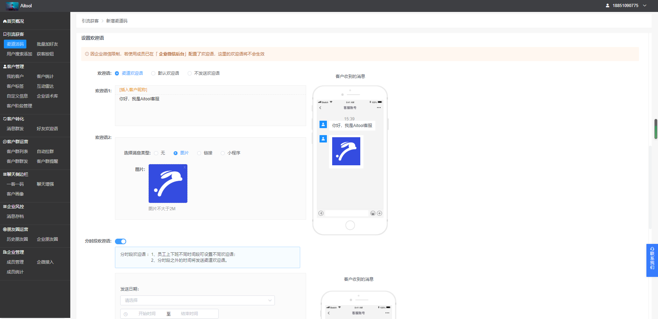658x319 pixels.
Task: Click the warning info icon in notice banner
Action: tap(87, 54)
